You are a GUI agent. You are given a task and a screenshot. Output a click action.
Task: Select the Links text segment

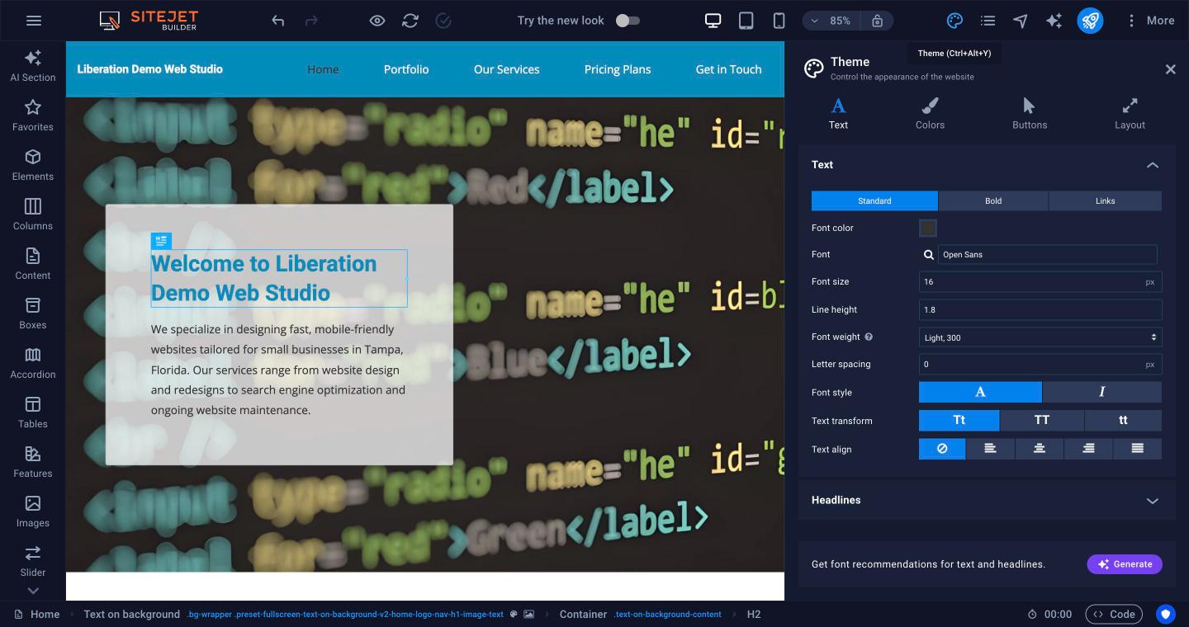(1106, 201)
